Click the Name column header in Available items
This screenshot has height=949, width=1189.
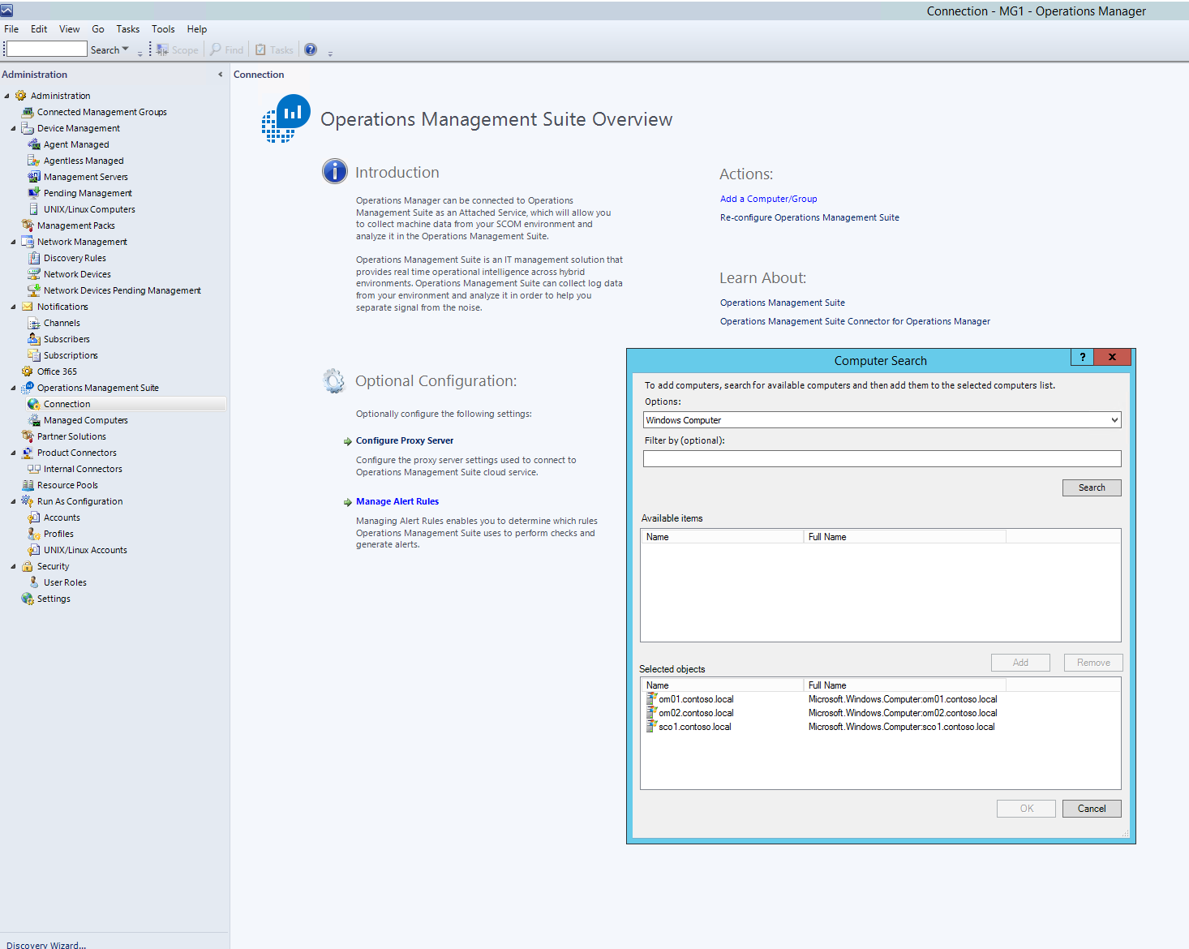tap(722, 537)
